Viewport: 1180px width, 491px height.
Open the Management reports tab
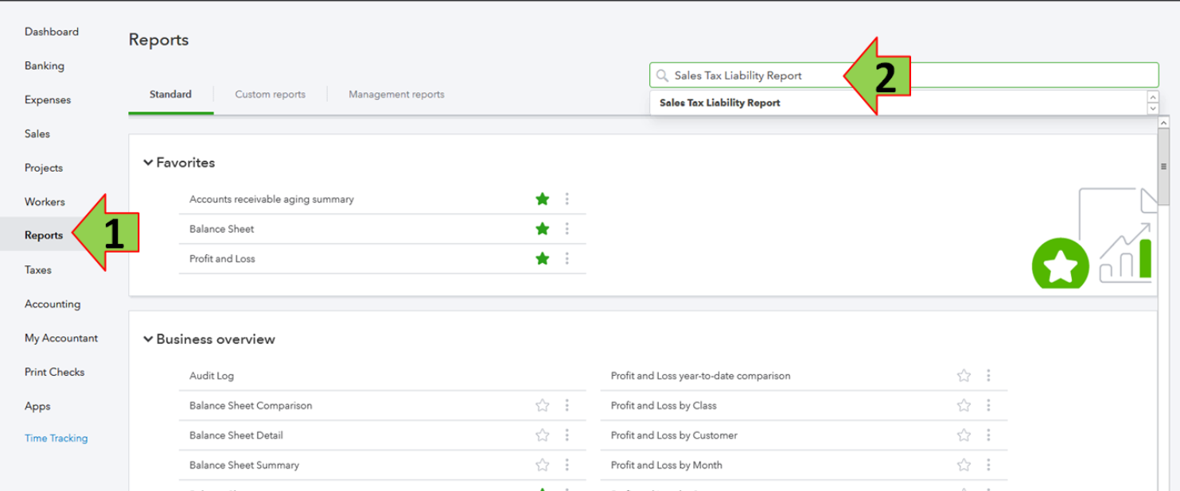396,95
